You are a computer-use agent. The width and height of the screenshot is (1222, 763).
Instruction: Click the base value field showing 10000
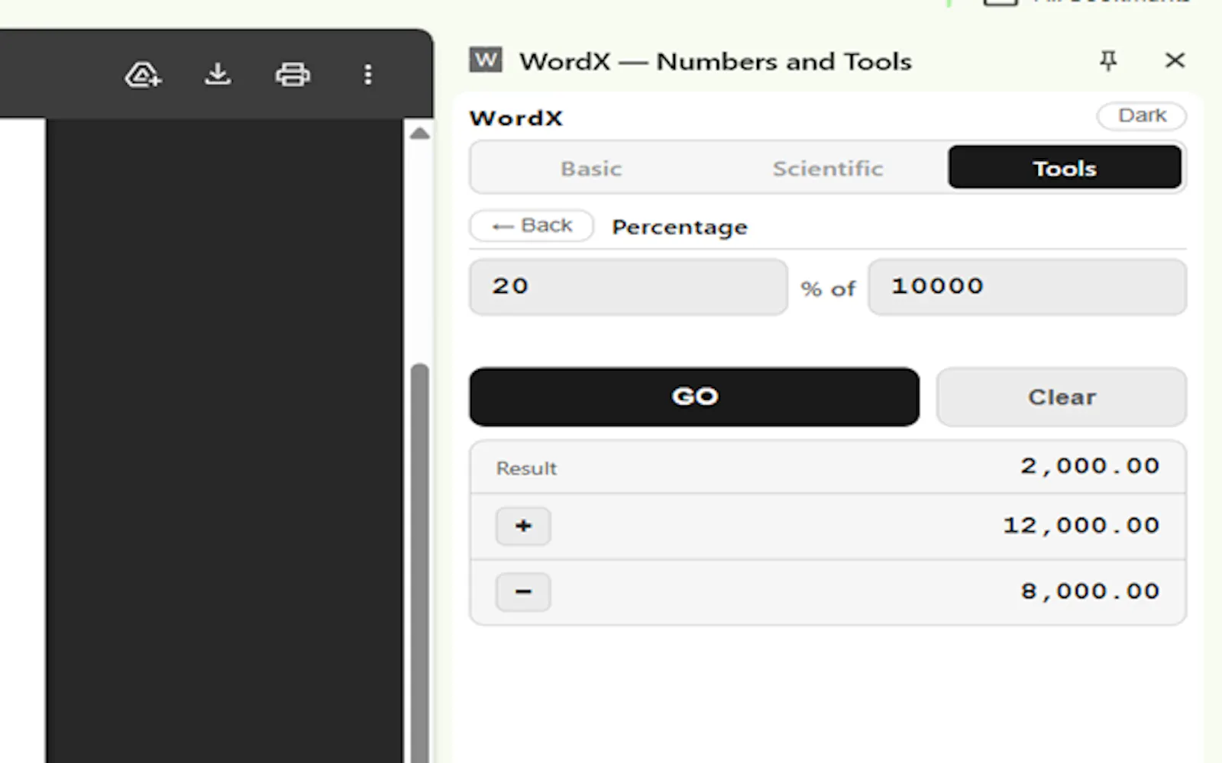(x=1027, y=287)
